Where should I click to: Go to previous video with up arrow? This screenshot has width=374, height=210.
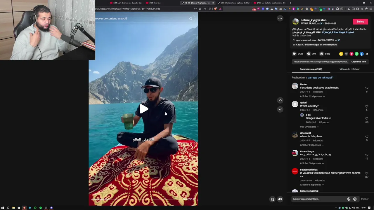click(x=280, y=100)
